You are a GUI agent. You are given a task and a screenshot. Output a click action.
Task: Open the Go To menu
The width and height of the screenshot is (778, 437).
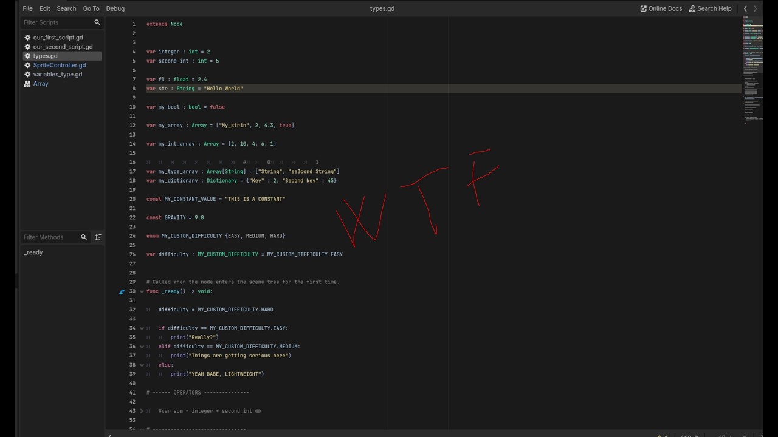91,8
